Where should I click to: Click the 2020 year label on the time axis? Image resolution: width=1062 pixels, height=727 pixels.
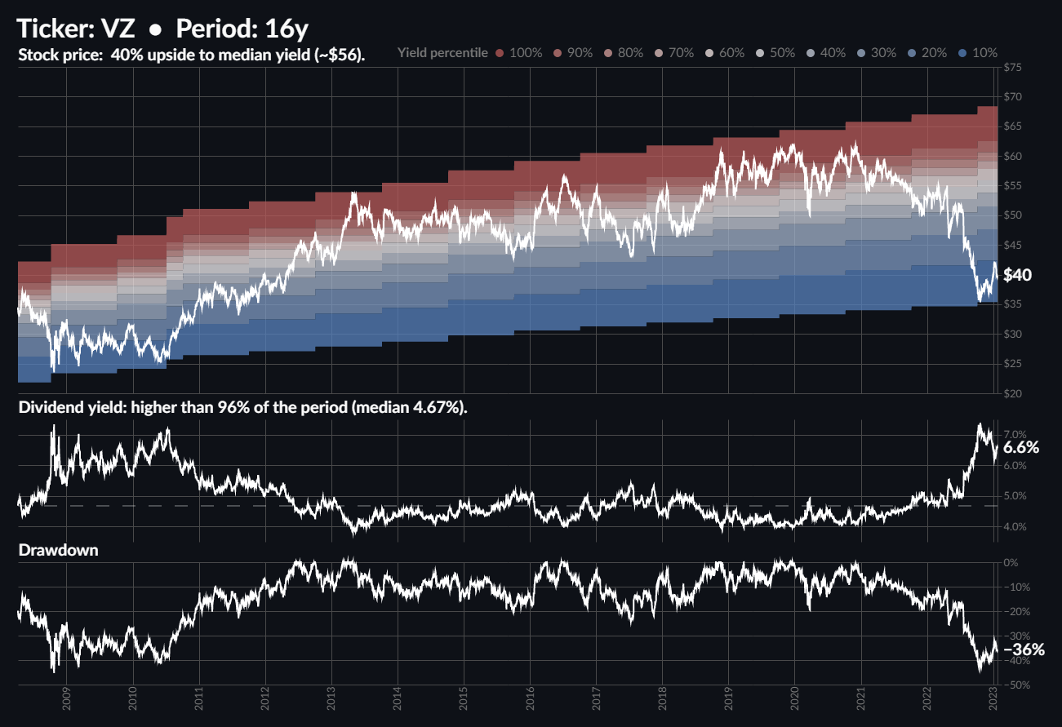pos(794,700)
